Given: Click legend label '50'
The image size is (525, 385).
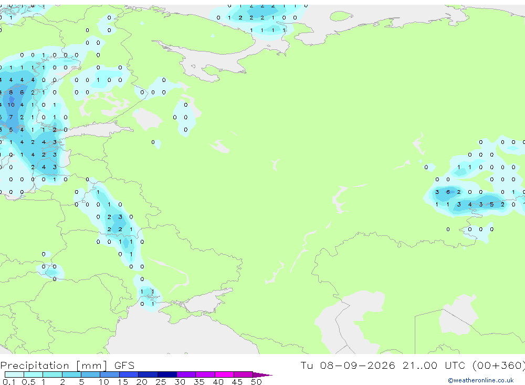Looking at the screenshot, I should pos(256,382).
